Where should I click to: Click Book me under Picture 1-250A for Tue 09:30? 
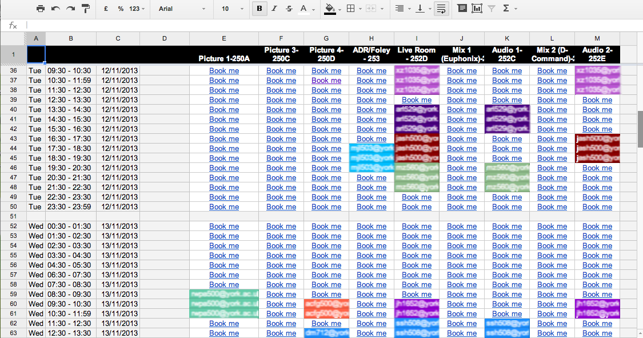(224, 70)
